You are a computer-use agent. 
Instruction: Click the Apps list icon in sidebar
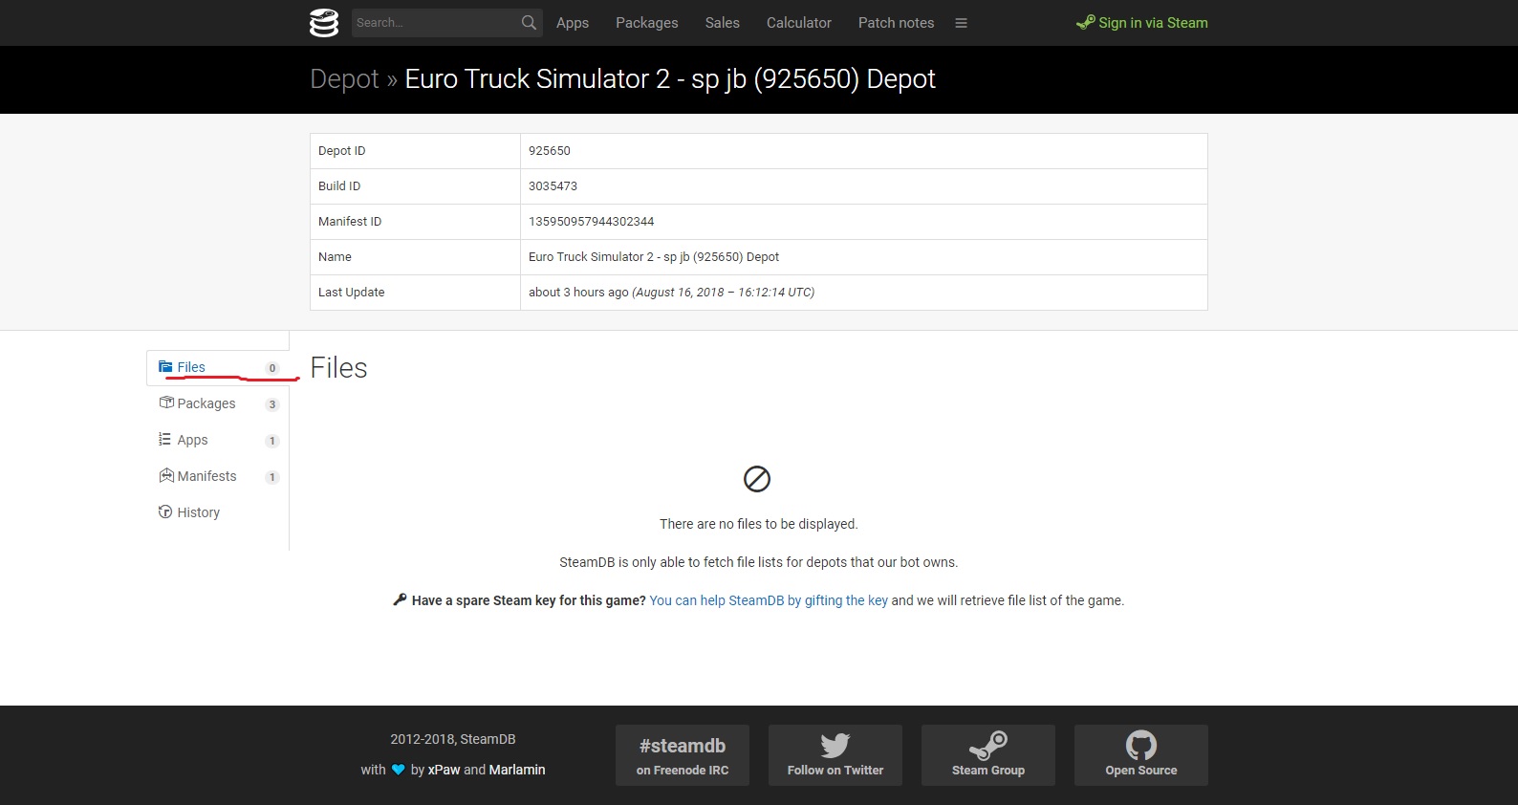164,439
